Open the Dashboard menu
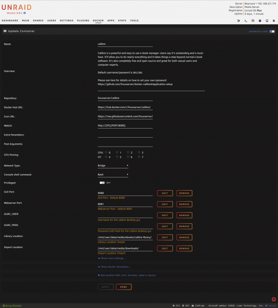Screen dimensions: 278x308 point(10,21)
